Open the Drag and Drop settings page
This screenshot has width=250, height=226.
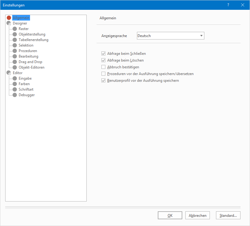30,62
